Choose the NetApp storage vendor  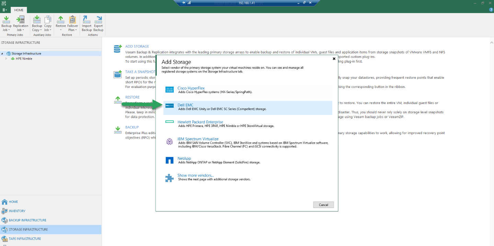[x=248, y=160]
